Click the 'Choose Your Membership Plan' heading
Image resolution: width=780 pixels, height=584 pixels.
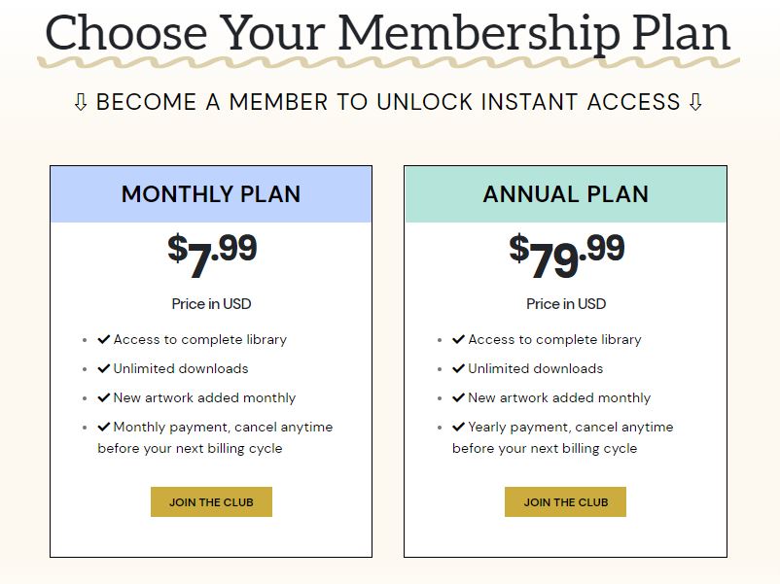coord(387,34)
